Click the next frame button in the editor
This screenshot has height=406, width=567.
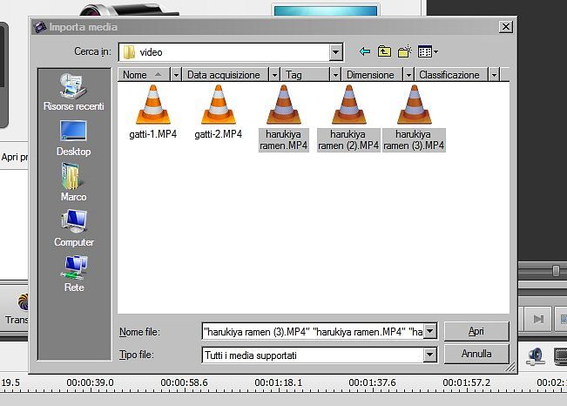pos(538,319)
